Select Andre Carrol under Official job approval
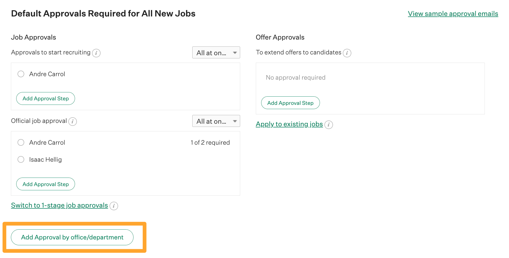This screenshot has width=509, height=258. (x=21, y=142)
